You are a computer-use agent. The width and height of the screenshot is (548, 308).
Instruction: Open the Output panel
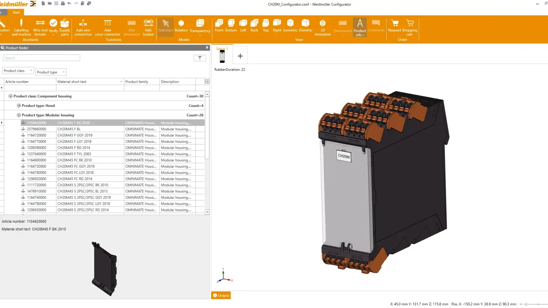click(x=221, y=295)
